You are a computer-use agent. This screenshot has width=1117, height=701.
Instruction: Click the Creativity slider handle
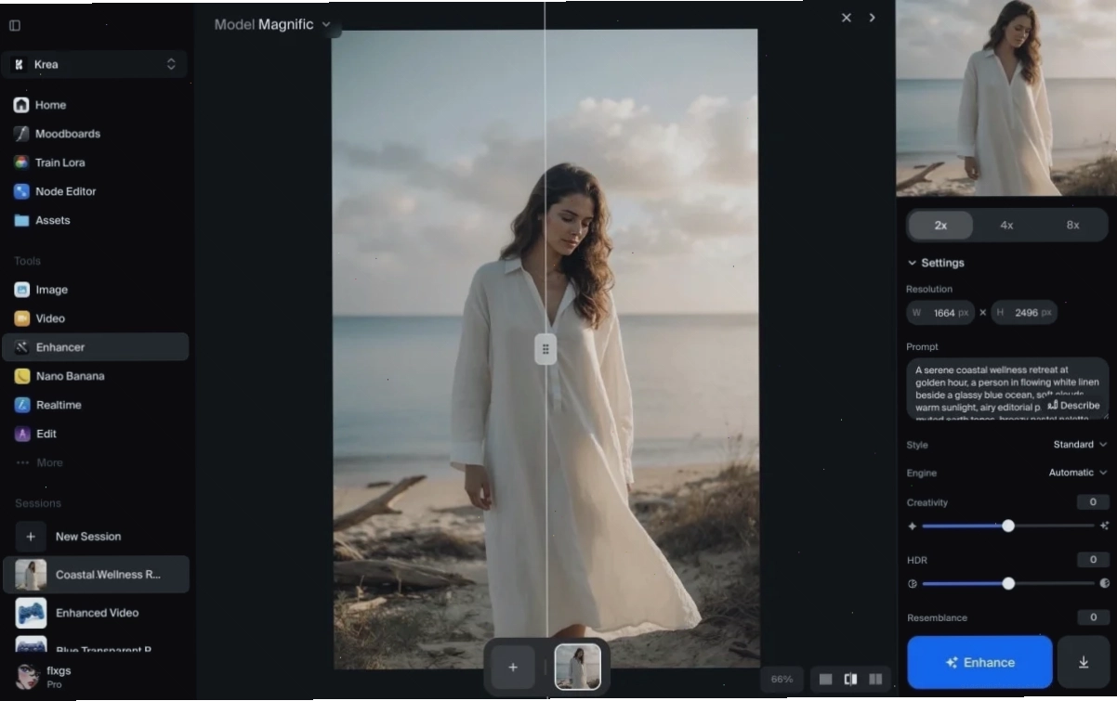coord(1008,526)
